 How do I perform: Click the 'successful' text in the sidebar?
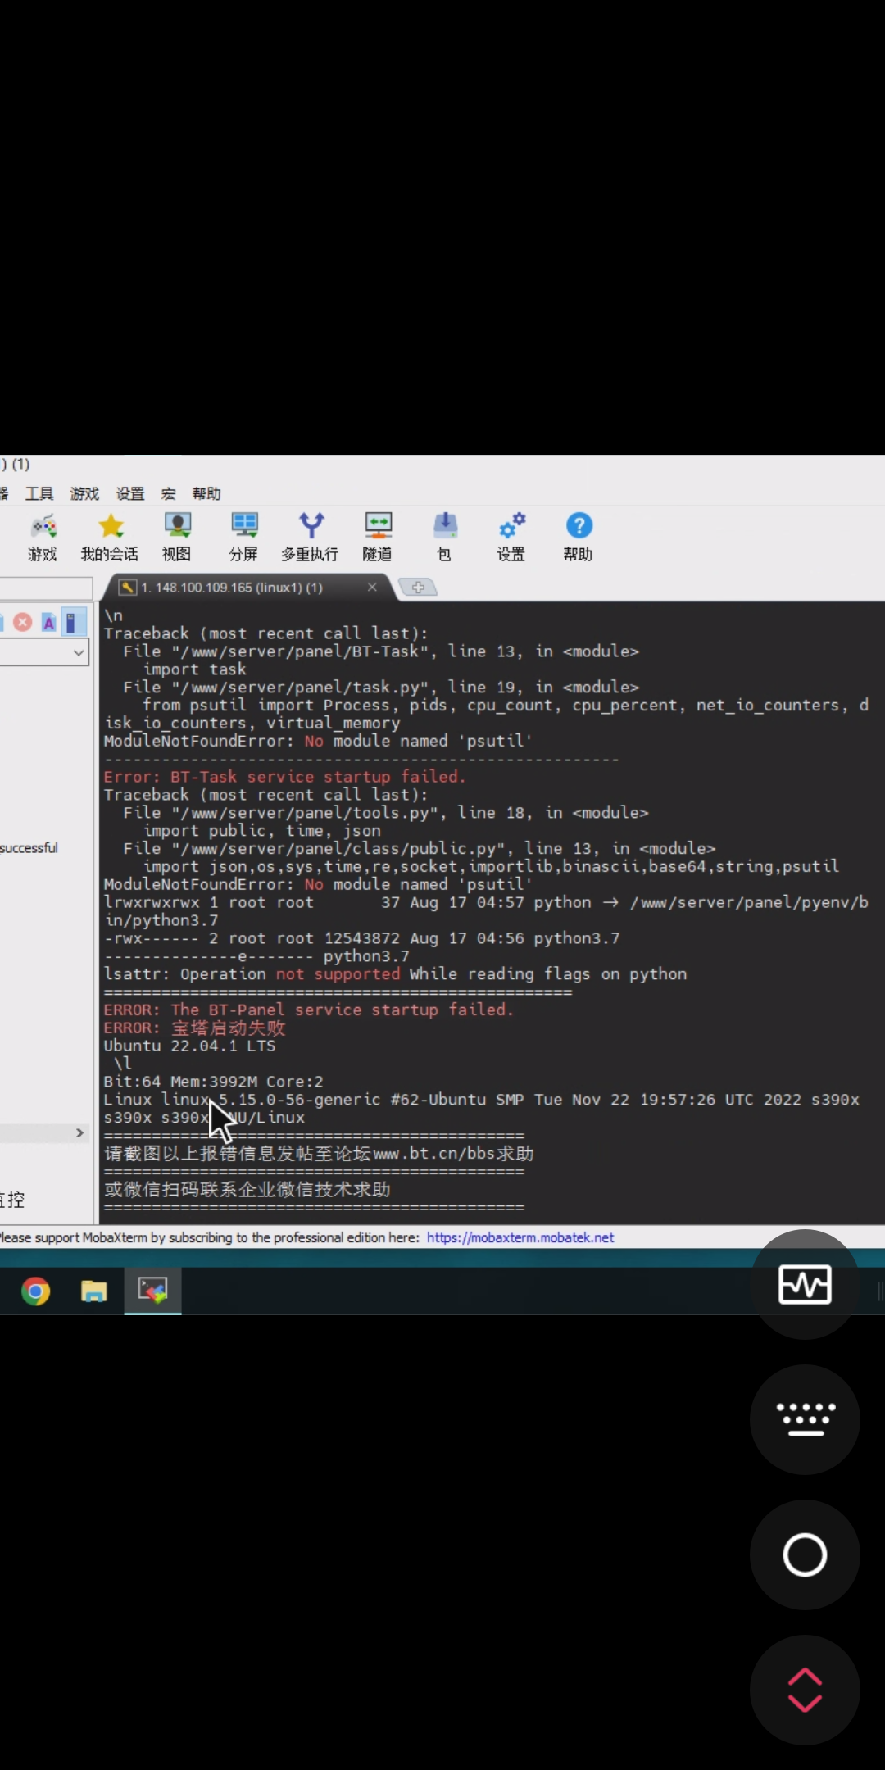(29, 848)
